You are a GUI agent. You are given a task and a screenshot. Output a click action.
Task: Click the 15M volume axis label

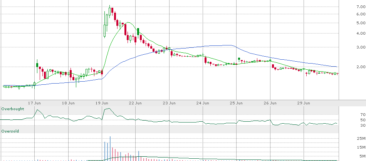[361, 147]
